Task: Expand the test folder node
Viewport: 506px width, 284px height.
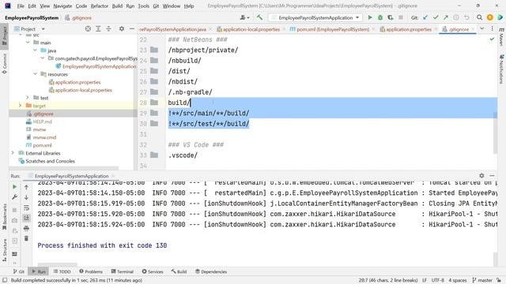Action: [28, 98]
